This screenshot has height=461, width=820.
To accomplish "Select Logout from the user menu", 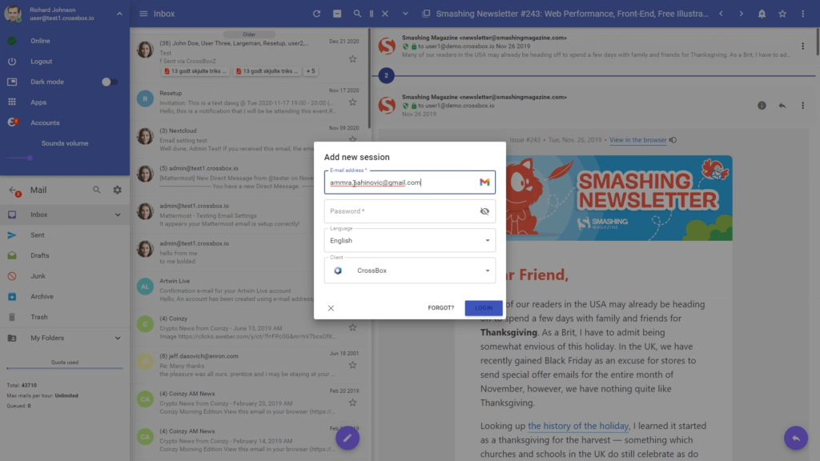I will [x=41, y=62].
